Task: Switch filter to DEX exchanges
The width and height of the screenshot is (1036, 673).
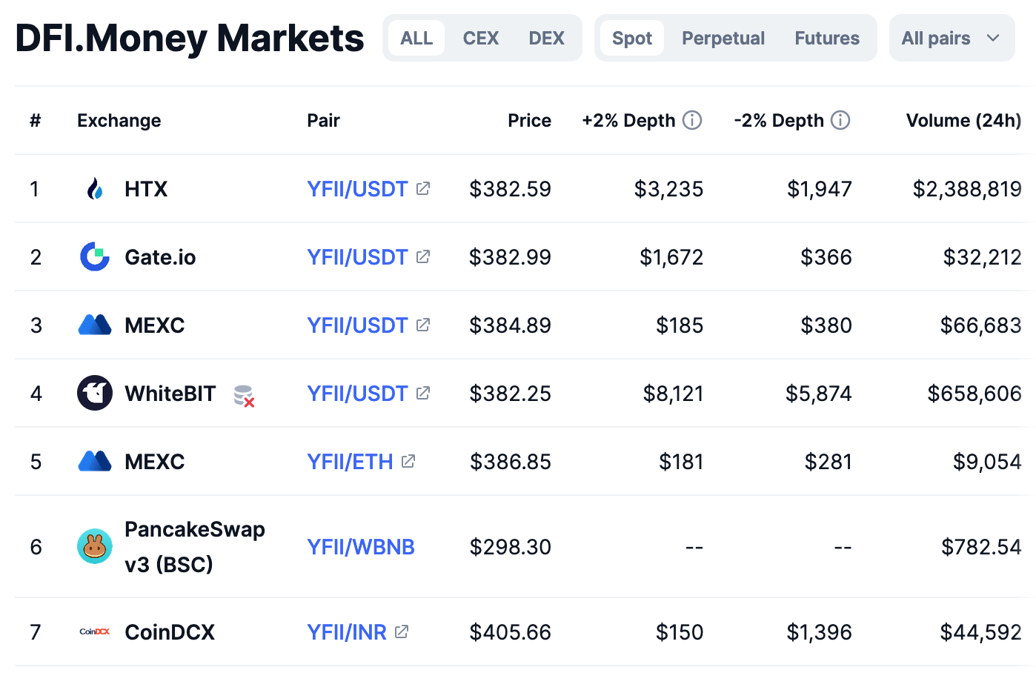Action: (x=547, y=38)
